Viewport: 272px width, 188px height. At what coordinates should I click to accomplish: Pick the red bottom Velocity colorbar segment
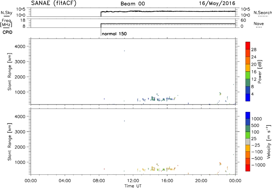point(248,168)
